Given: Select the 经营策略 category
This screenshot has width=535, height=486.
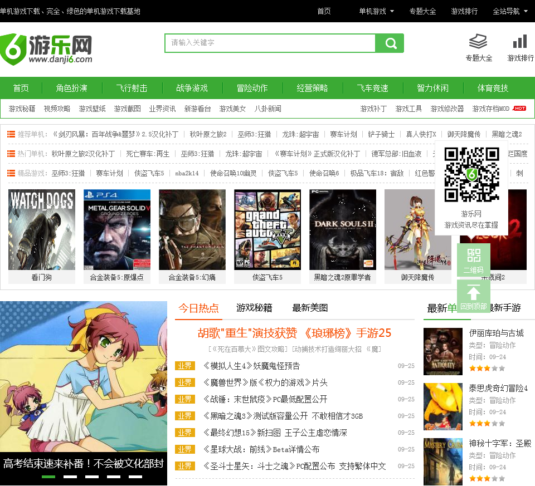Looking at the screenshot, I should [312, 88].
